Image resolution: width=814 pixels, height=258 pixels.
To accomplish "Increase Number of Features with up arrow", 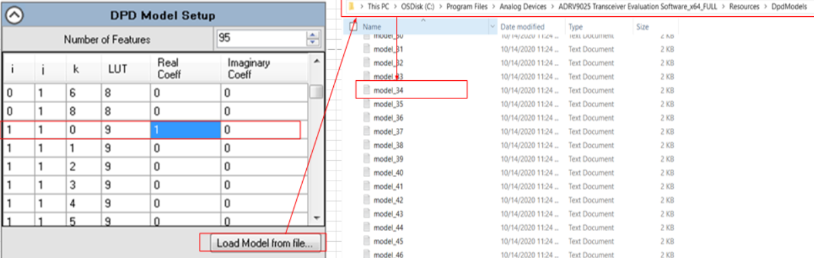I will (x=312, y=34).
